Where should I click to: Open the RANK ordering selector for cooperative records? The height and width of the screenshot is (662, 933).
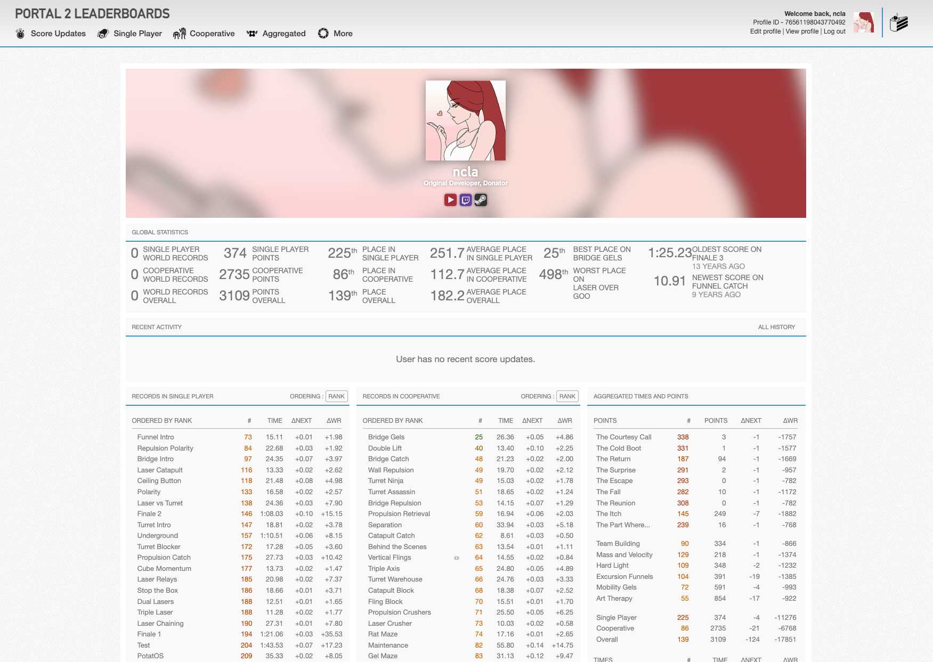click(x=567, y=396)
